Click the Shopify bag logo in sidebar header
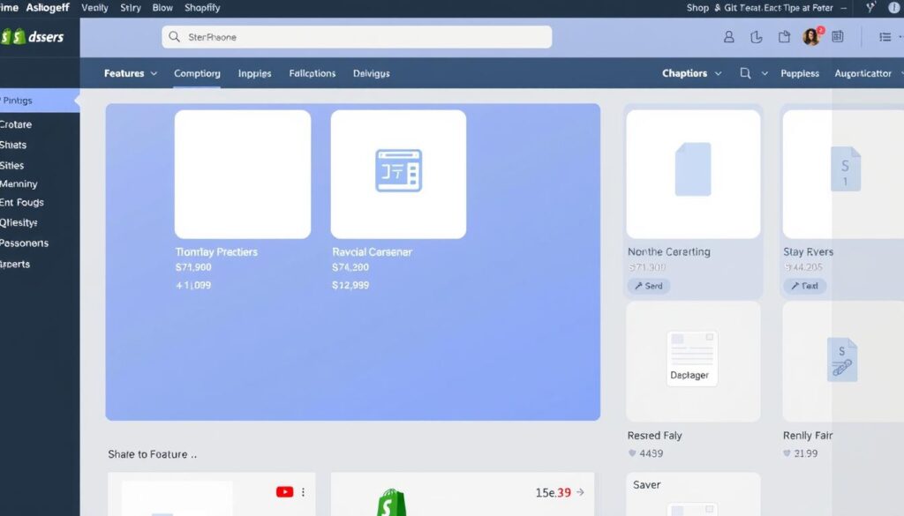This screenshot has width=904, height=516. point(12,37)
